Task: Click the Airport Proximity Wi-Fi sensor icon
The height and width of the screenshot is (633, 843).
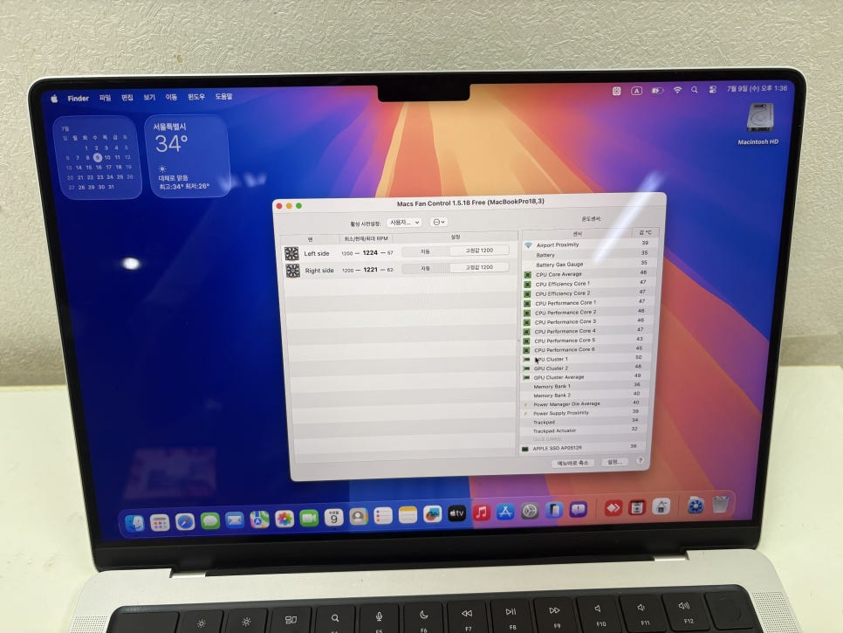Action: click(528, 244)
